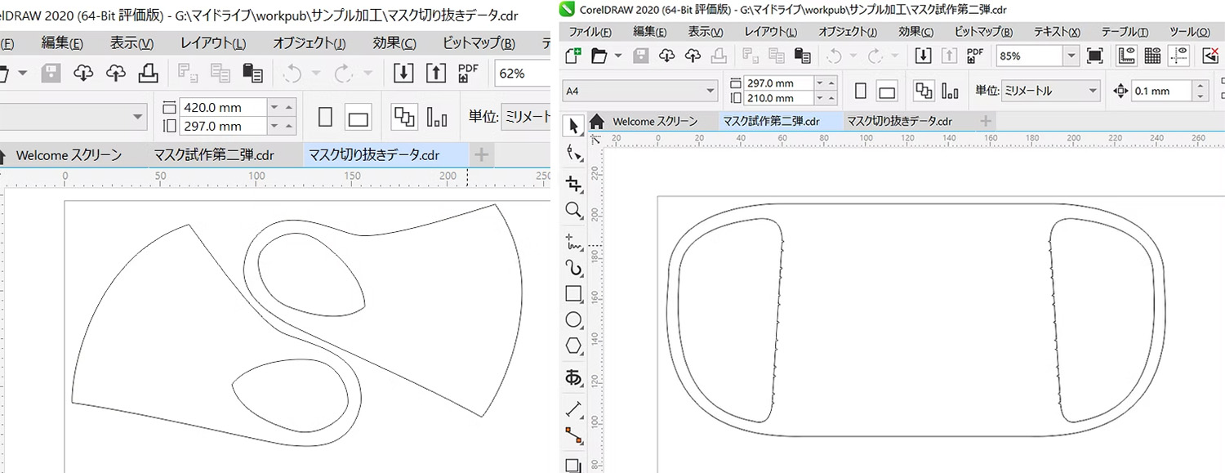Toggle Show Grid in the right toolbar
1225x473 pixels.
click(1152, 56)
